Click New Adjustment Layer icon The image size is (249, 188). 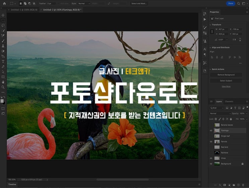pos(229,185)
